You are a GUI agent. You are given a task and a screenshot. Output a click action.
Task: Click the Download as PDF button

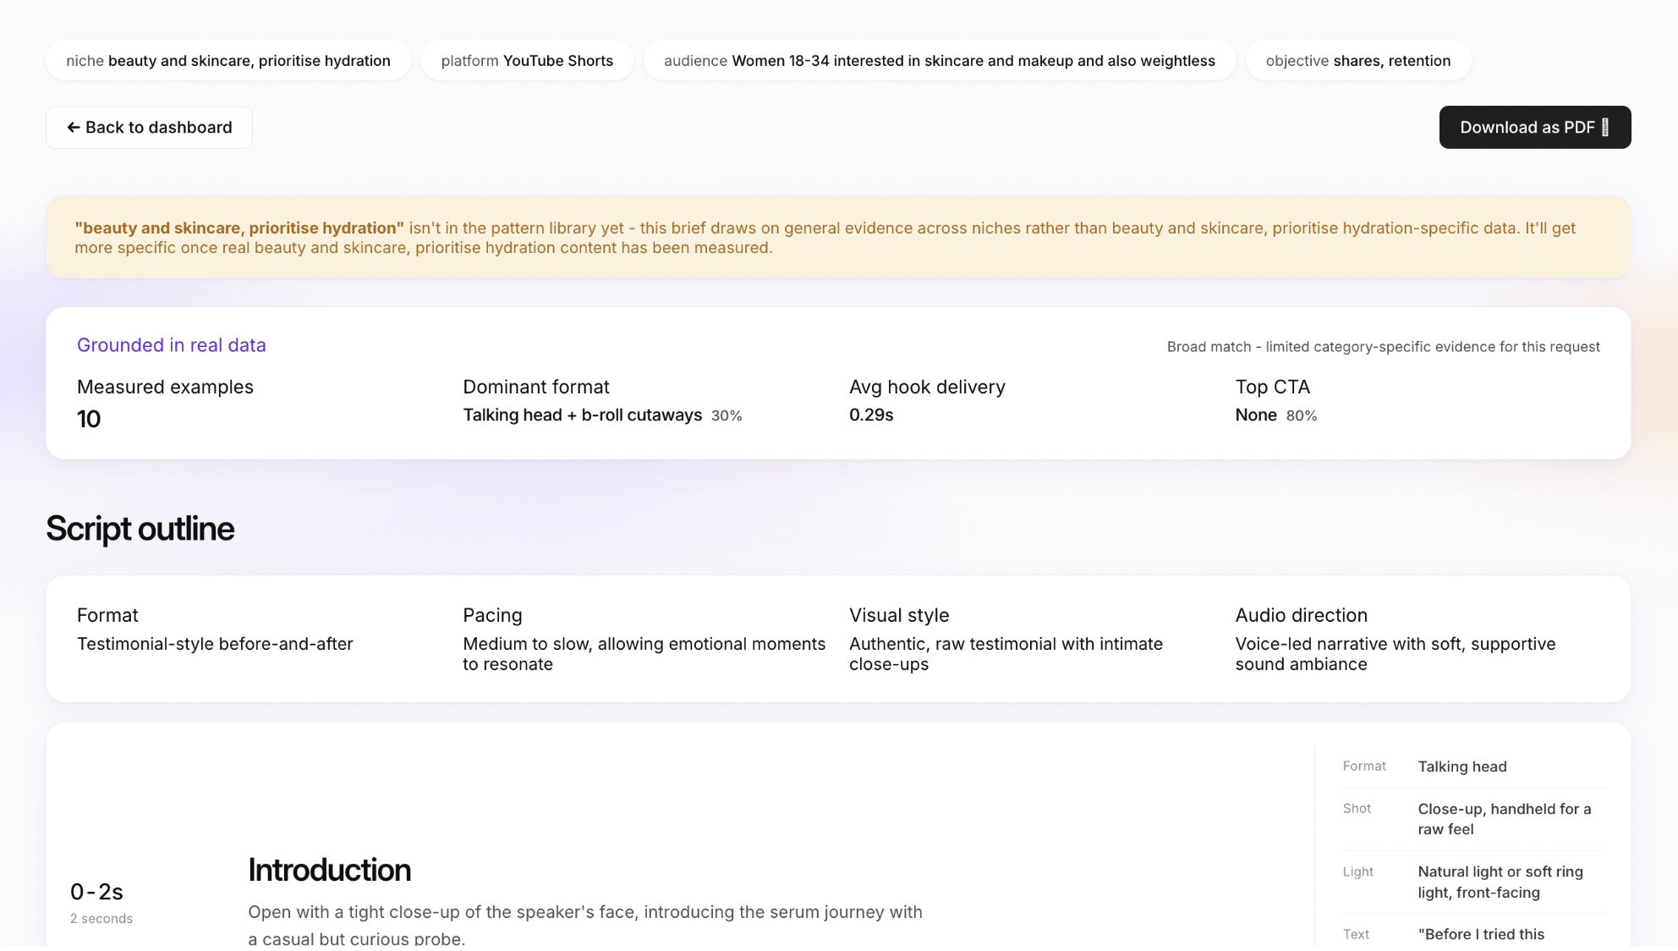click(x=1535, y=127)
